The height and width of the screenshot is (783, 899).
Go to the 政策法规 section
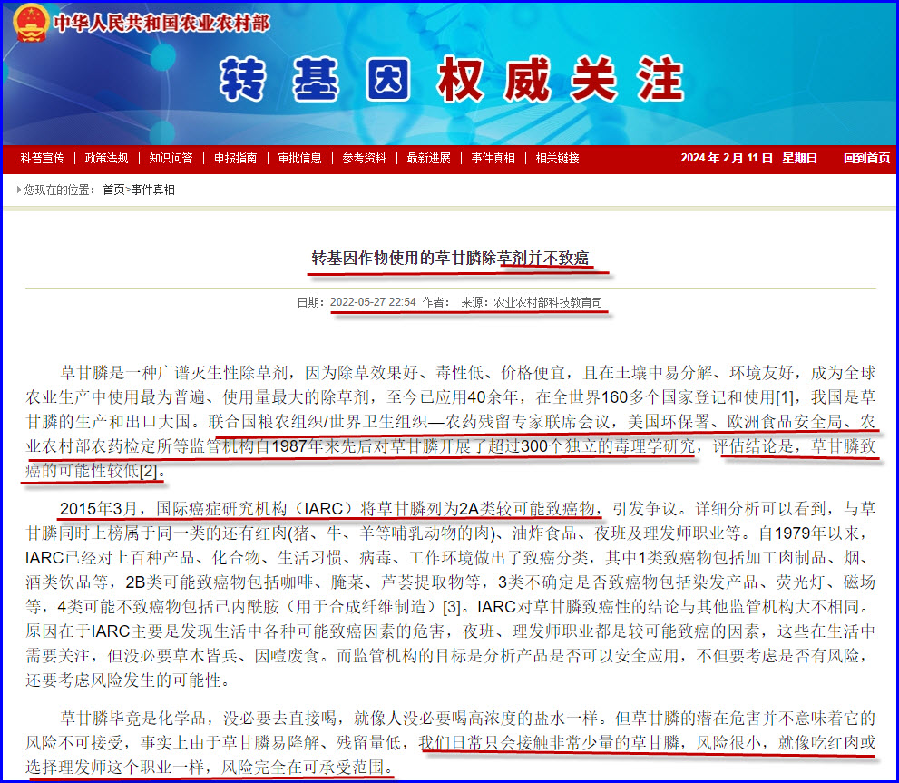tap(106, 158)
